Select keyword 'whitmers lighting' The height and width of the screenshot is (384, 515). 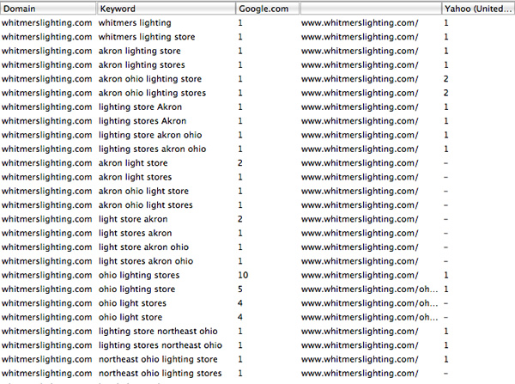135,23
